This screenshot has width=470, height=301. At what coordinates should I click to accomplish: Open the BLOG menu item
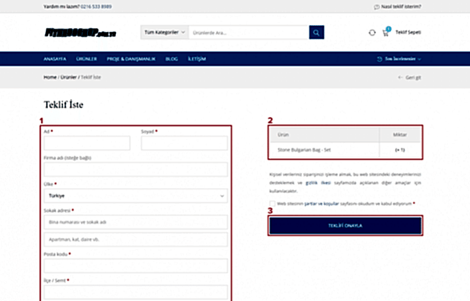coord(172,59)
